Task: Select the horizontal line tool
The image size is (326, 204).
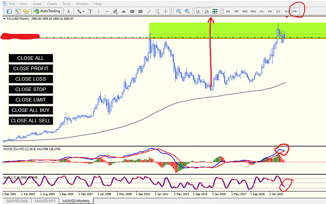Action: (x=107, y=11)
